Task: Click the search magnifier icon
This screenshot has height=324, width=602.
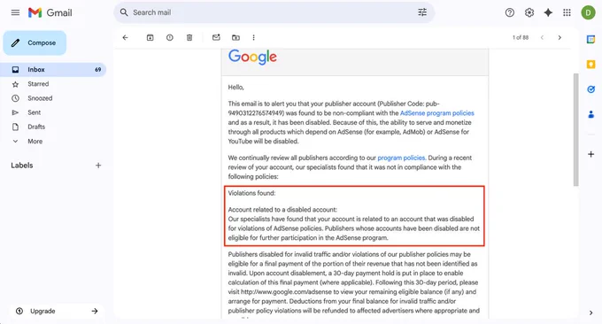Action: [x=124, y=12]
